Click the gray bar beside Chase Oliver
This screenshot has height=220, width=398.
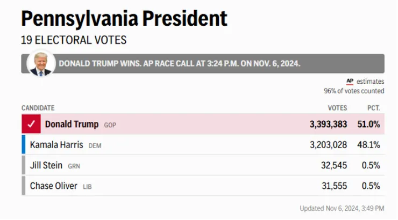24,186
